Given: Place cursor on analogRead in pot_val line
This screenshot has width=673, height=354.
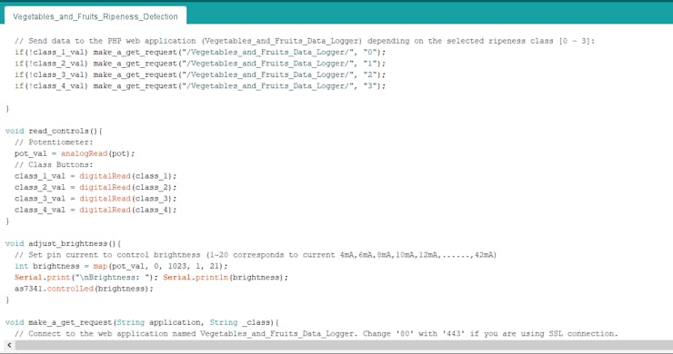Looking at the screenshot, I should [84, 153].
